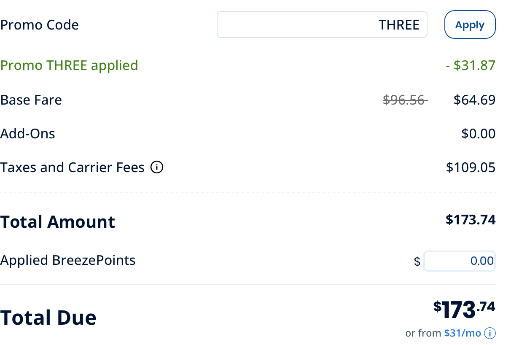The image size is (511, 345).
Task: Open the monthly payment info icon
Action: tap(489, 334)
